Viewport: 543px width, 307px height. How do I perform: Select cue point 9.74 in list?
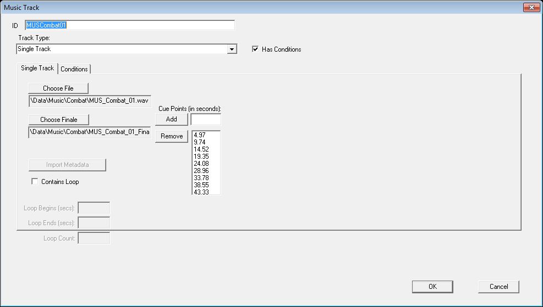(x=206, y=142)
